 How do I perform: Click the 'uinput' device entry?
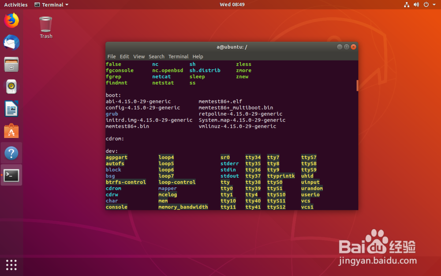coord(310,182)
